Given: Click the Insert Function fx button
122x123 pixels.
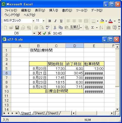Looking at the screenshot, I should click(x=49, y=33).
